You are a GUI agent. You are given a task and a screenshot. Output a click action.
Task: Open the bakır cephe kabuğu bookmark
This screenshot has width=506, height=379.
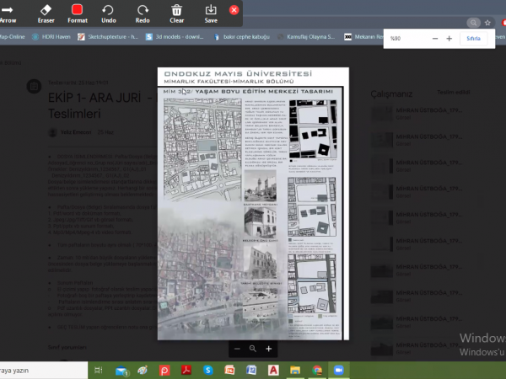click(242, 37)
